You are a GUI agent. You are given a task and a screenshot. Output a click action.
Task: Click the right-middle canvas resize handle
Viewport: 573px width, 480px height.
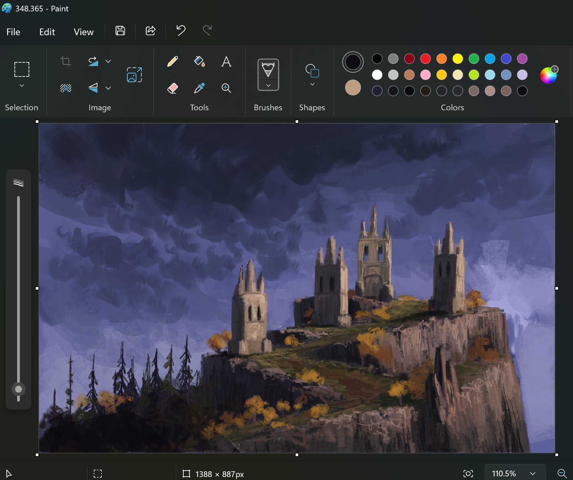click(x=557, y=288)
